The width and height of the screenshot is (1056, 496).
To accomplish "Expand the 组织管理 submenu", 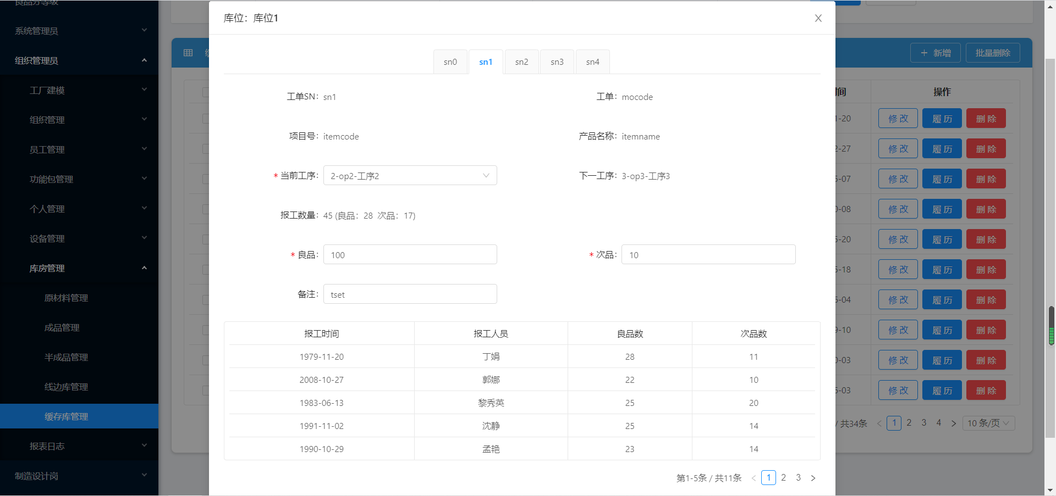I will tap(79, 120).
